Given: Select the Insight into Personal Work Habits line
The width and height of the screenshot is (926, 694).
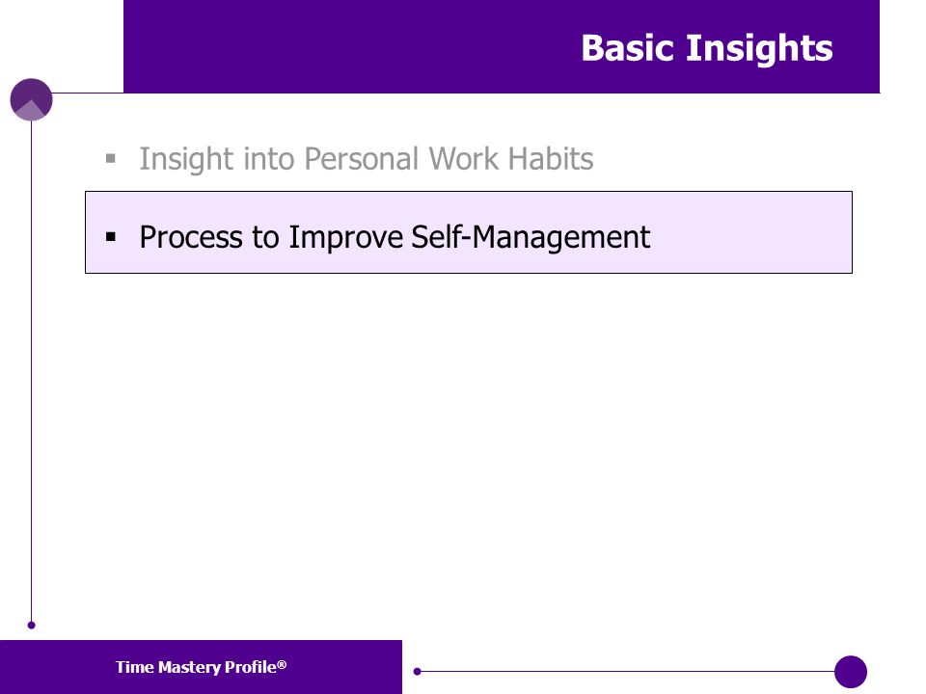Looking at the screenshot, I should pos(367,159).
